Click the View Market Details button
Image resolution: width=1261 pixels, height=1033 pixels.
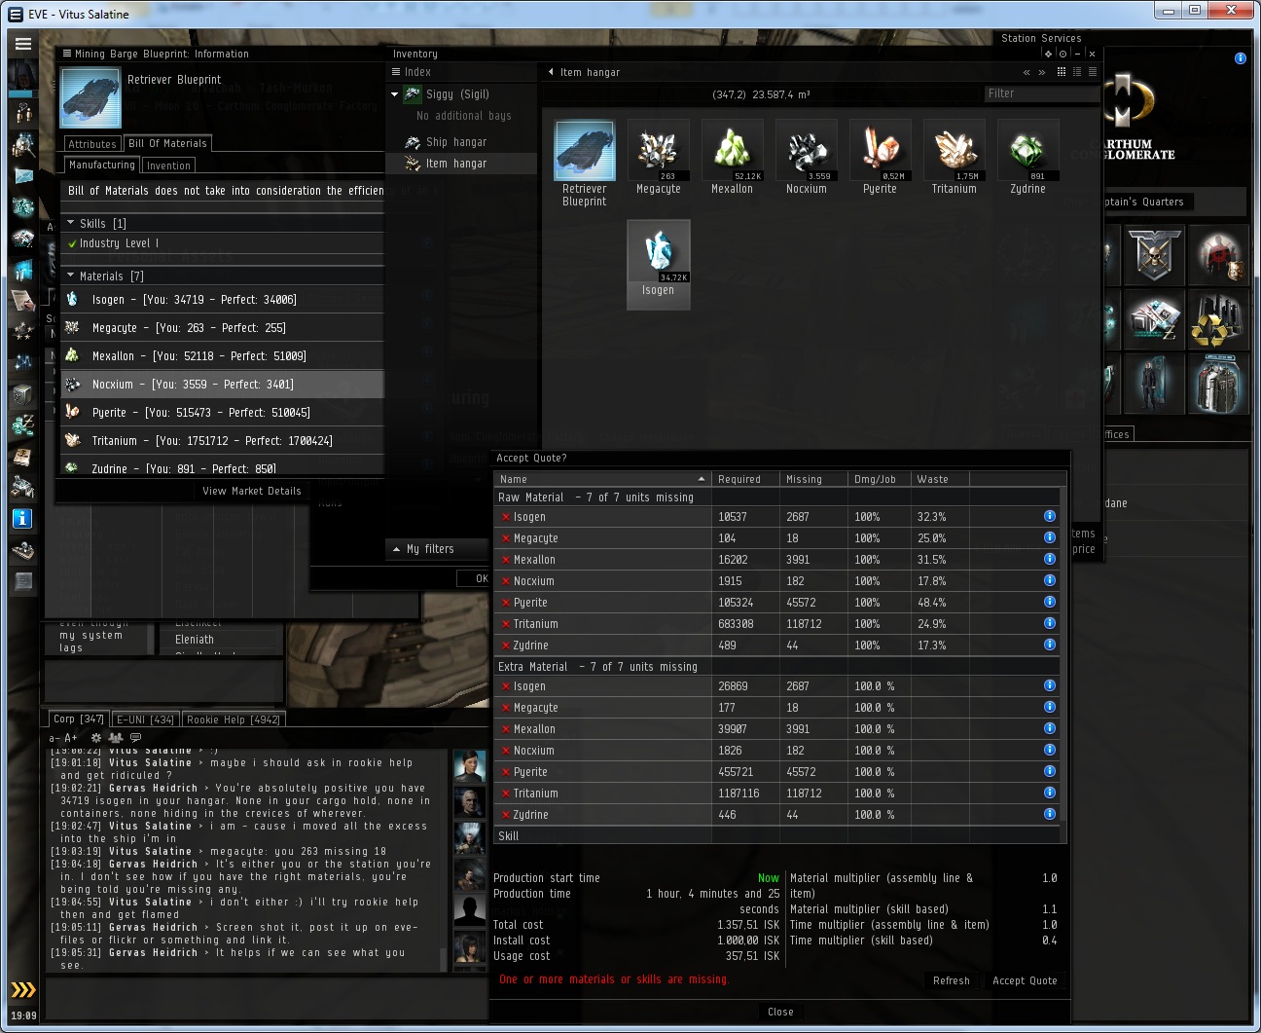click(x=252, y=491)
